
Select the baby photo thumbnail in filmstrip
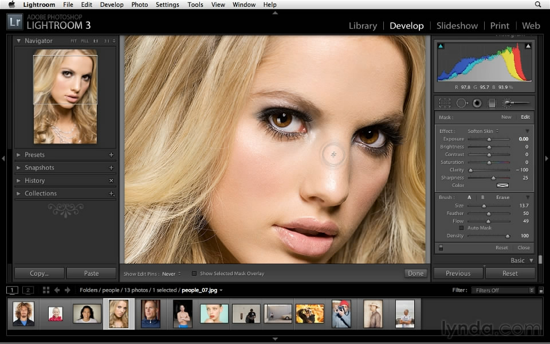[56, 314]
